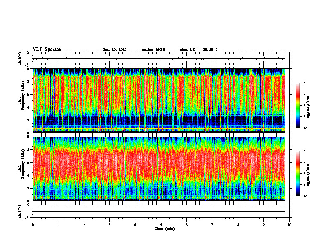Click the "station=MOS" header label
The width and height of the screenshot is (326, 252).
click(x=153, y=49)
